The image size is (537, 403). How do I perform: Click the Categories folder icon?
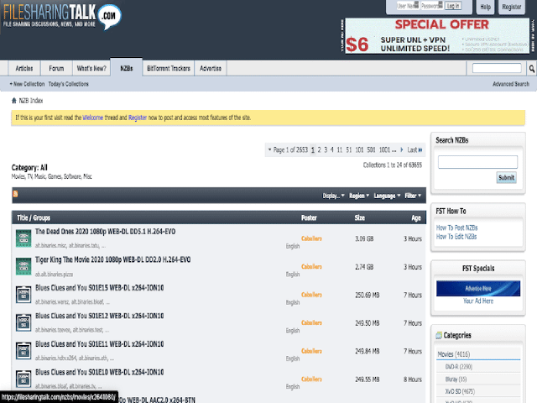point(439,335)
